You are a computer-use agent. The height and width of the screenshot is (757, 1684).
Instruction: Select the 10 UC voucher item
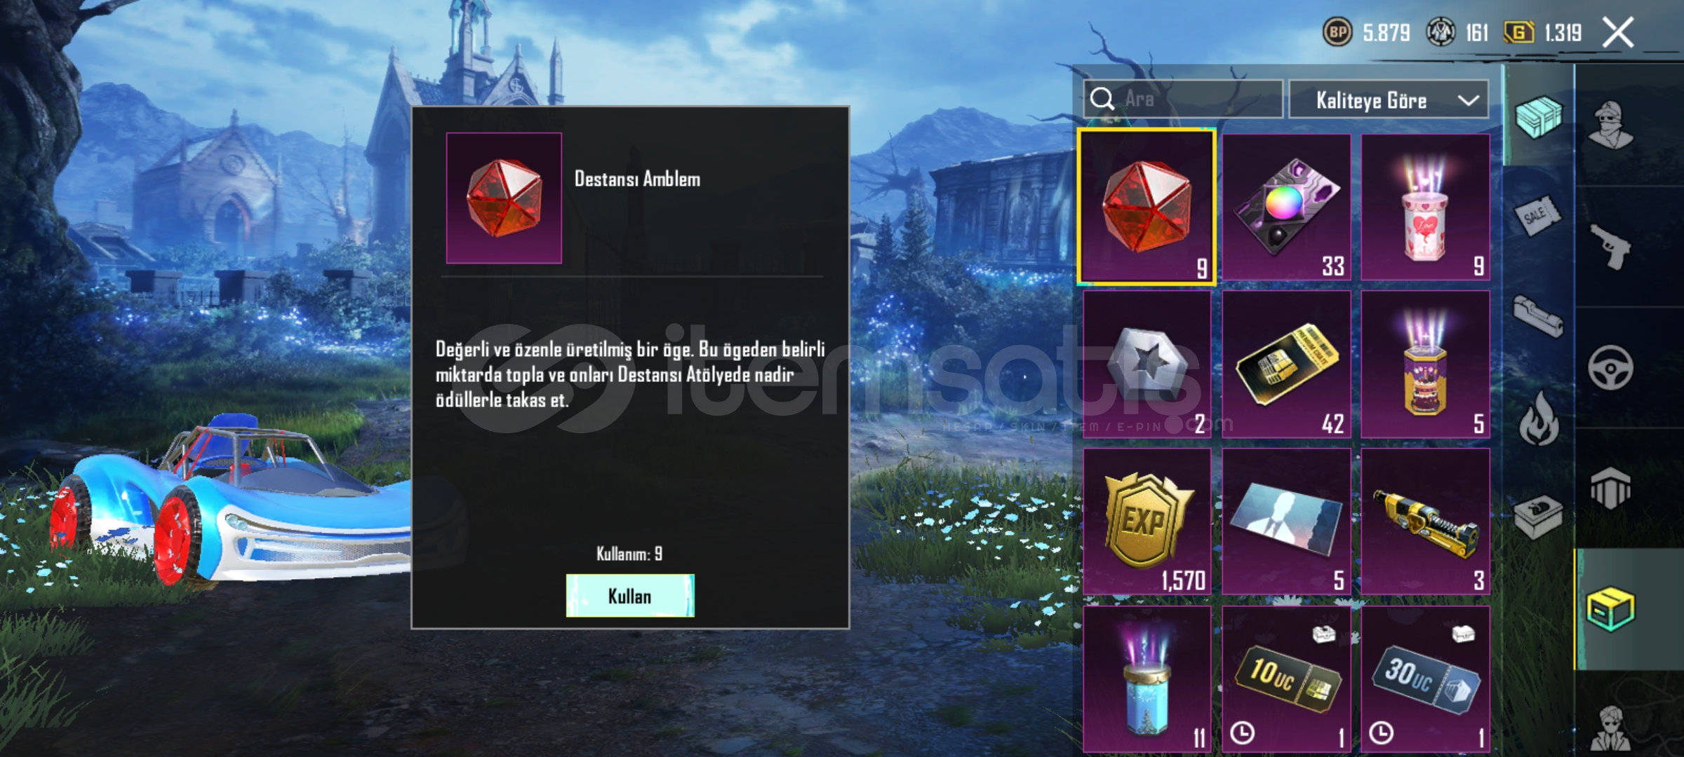point(1286,679)
